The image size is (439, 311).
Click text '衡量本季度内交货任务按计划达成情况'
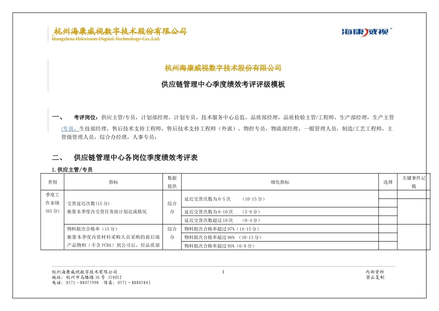[x=107, y=211]
